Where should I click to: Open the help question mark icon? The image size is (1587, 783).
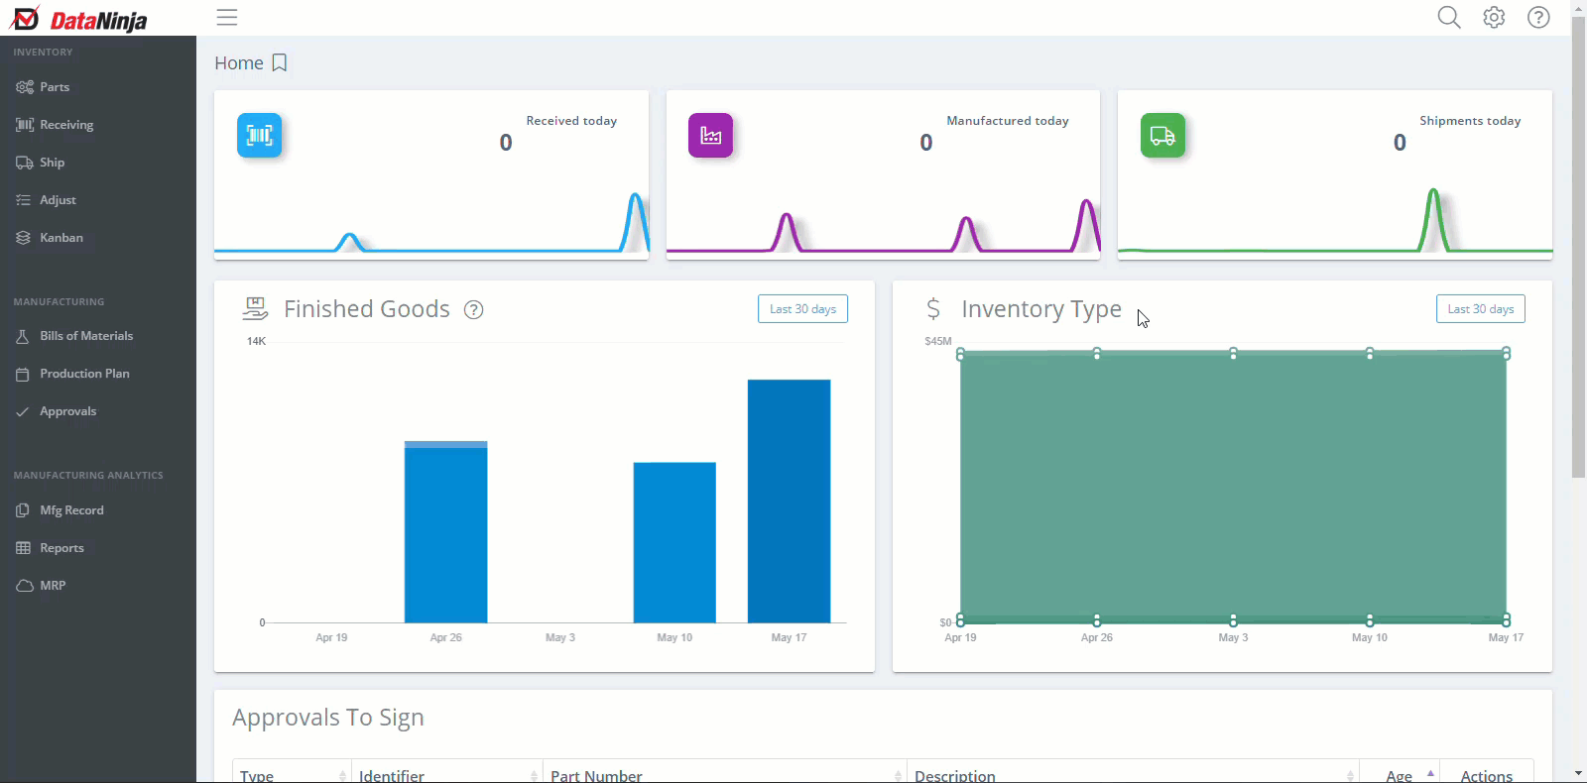click(1538, 17)
